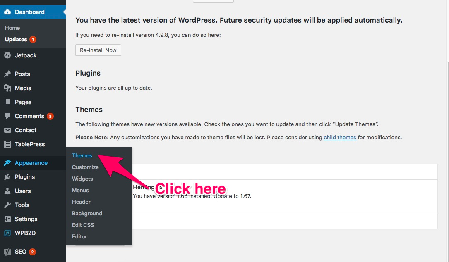The height and width of the screenshot is (262, 449).
Task: Click the theme version update text
Action: click(x=192, y=196)
